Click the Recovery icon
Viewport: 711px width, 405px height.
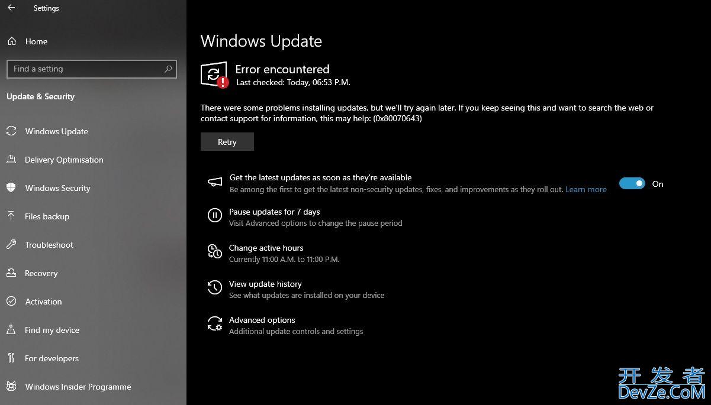pos(11,273)
